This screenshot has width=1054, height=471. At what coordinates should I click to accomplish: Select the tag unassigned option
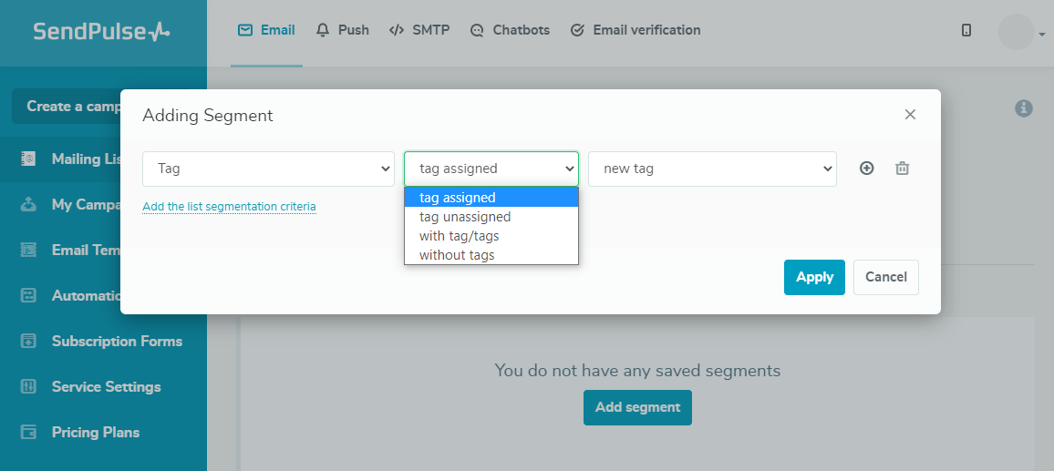tap(465, 217)
